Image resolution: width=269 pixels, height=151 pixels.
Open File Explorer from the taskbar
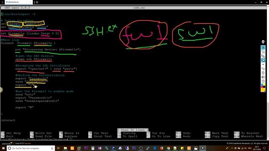tap(66, 148)
